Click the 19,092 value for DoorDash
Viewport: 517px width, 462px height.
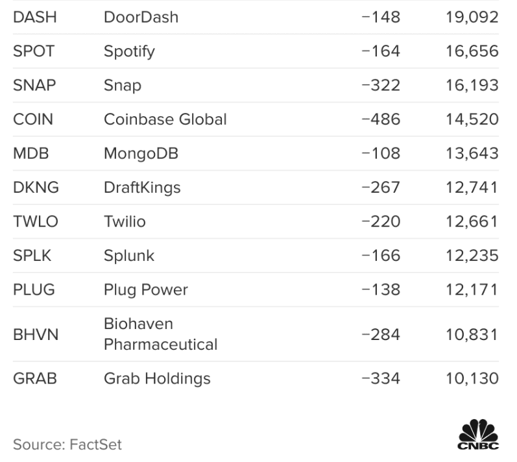click(472, 17)
